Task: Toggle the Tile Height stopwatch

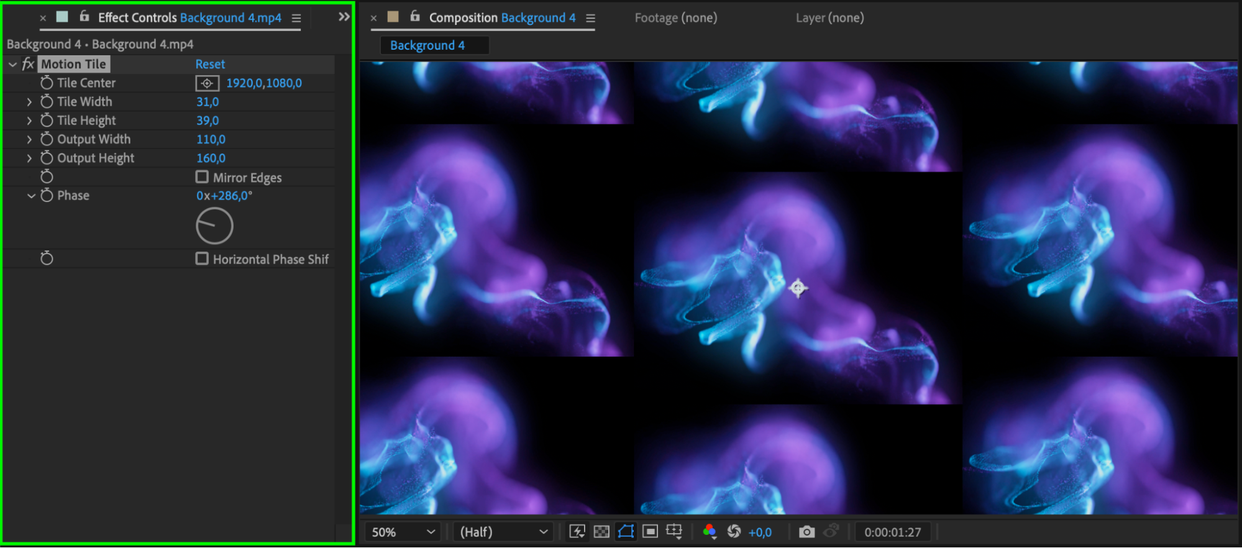Action: (47, 120)
